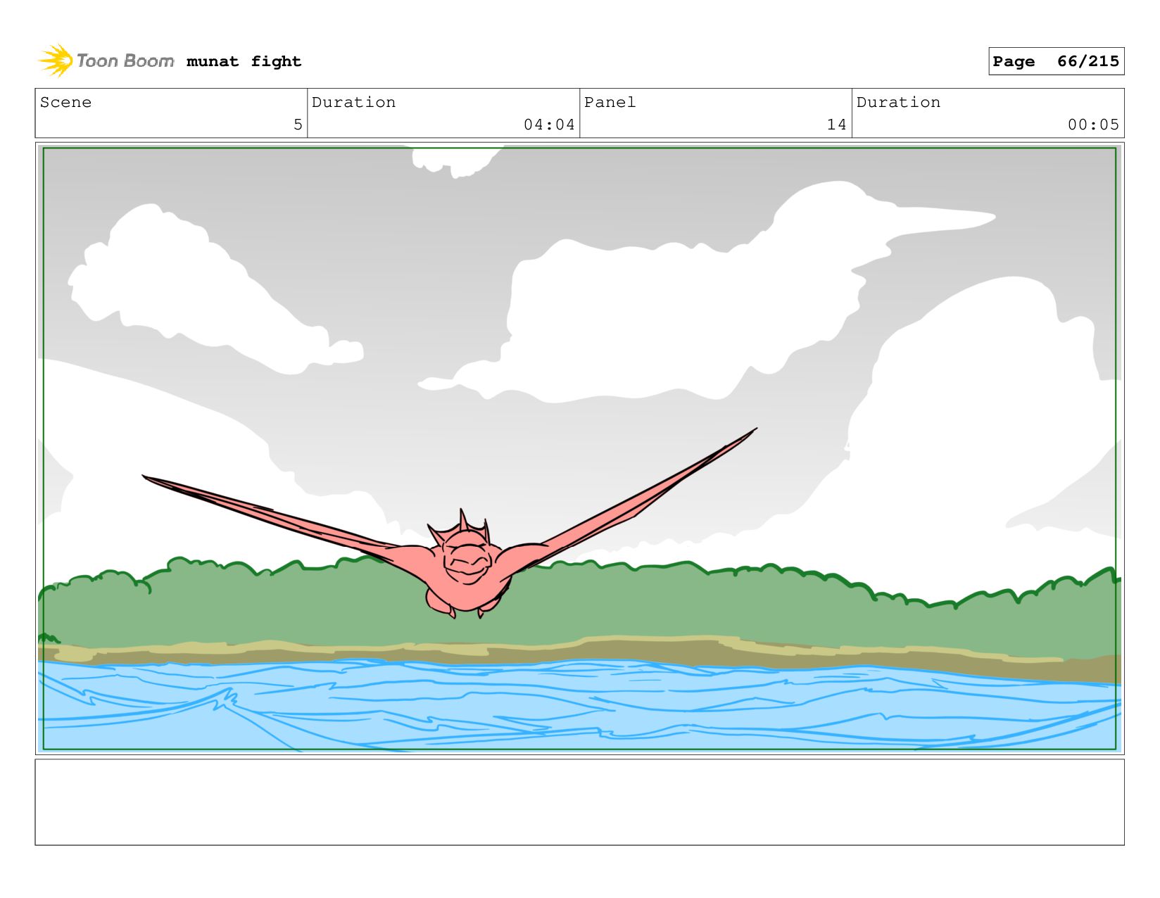Click the panel number '14' value
Image resolution: width=1160 pixels, height=898 pixels.
(836, 125)
